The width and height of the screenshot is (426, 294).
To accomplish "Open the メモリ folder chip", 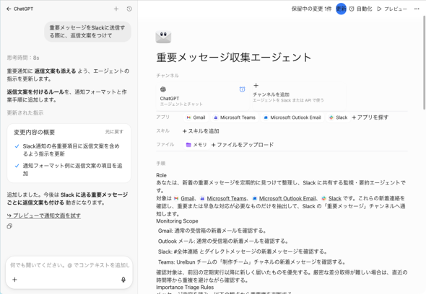I will pyautogui.click(x=196, y=145).
